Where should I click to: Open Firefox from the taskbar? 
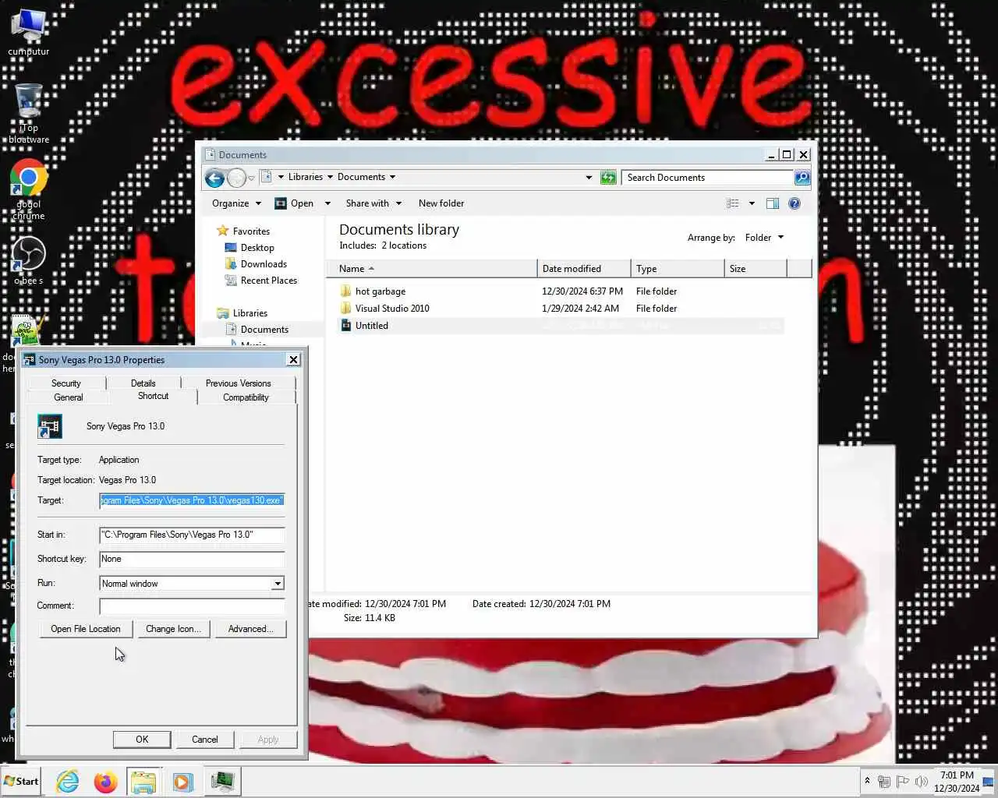[x=105, y=781]
